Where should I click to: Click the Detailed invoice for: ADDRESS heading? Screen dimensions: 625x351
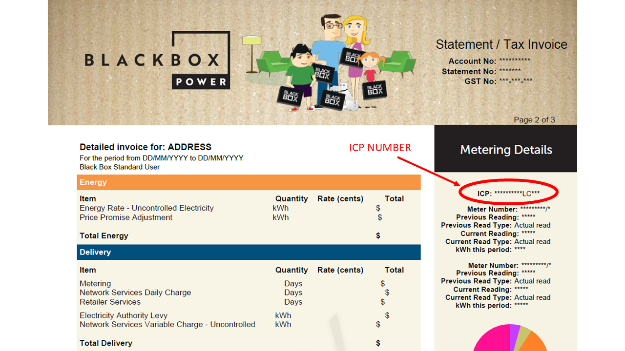146,147
